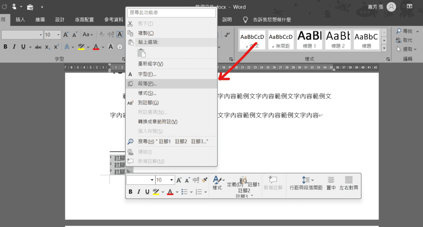Apply yellow text highlight color in the ribbon
Image resolution: width=423 pixels, height=227 pixels.
tap(81, 47)
